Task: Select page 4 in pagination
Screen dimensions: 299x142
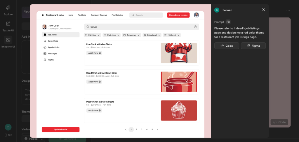Action: pos(147,130)
